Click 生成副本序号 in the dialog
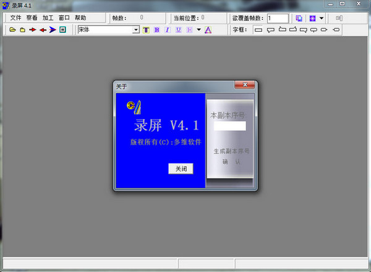Screen dimensions: 371x272 click(231, 151)
